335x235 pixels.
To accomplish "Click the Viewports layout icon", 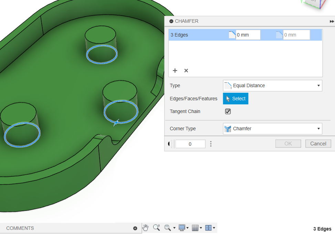I will 208,228.
